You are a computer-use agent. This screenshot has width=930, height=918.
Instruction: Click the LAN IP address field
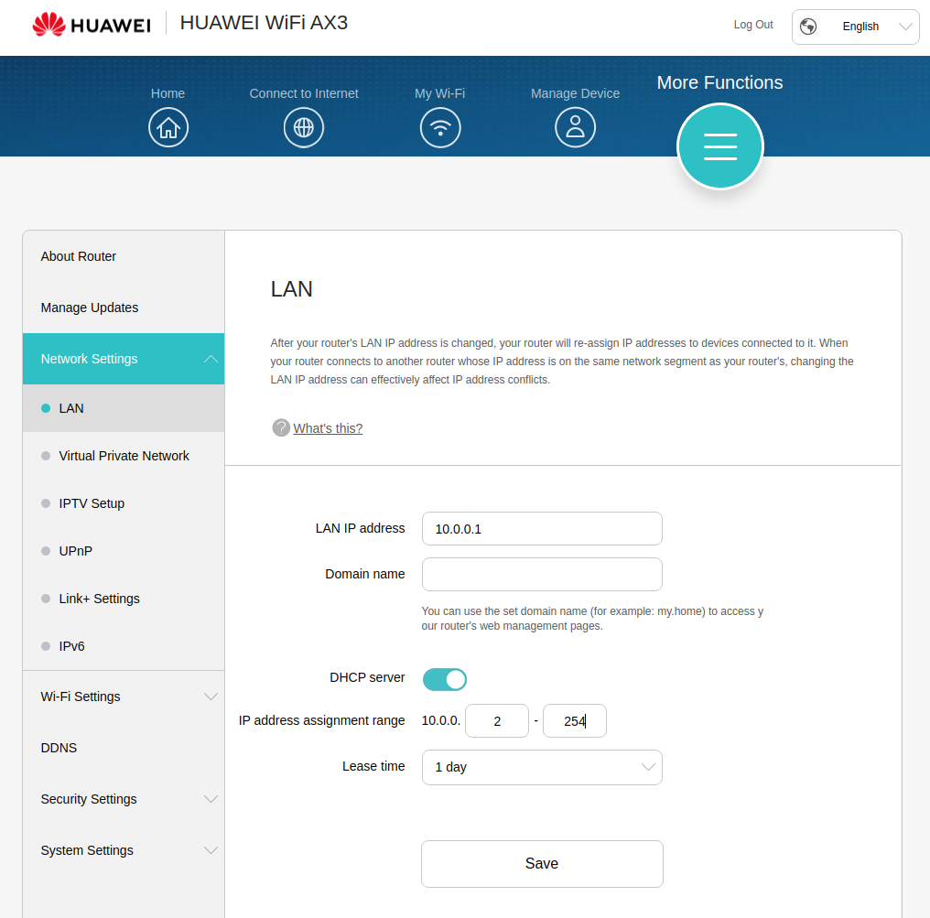click(x=542, y=528)
